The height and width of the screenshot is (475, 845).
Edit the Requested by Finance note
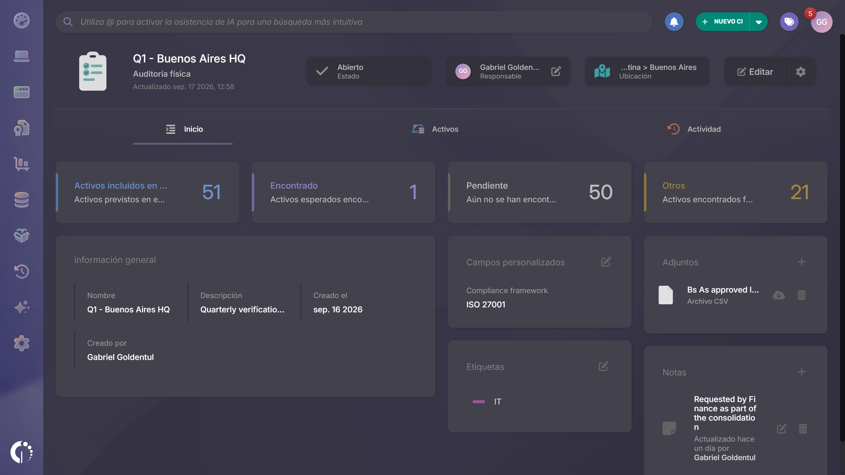tap(781, 428)
